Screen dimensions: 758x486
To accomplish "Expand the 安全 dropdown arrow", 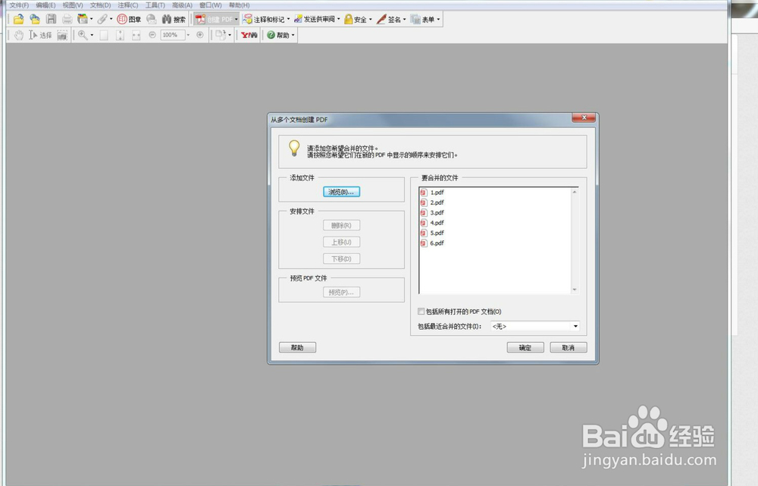I will tap(371, 20).
